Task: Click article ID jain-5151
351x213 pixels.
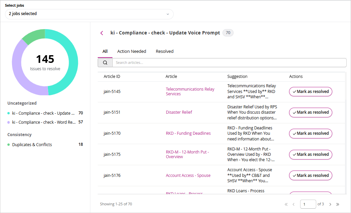Action: click(112, 112)
